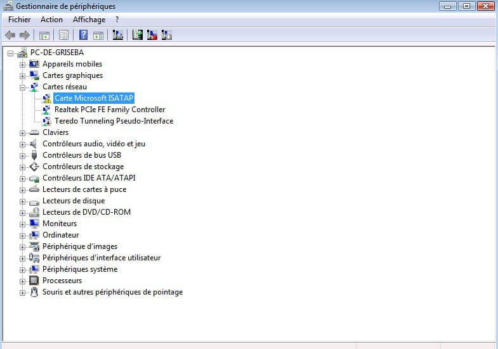Click the Back arrow in the toolbar
Screen dimensions: 498x349
pos(10,35)
